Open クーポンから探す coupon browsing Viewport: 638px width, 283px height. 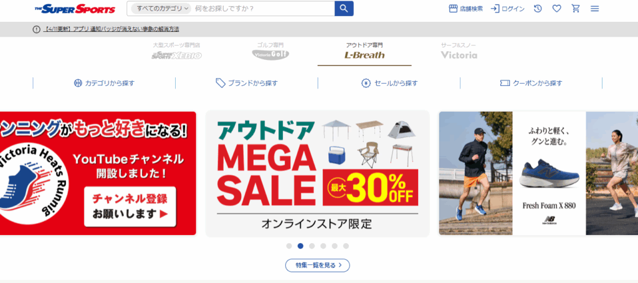[531, 83]
